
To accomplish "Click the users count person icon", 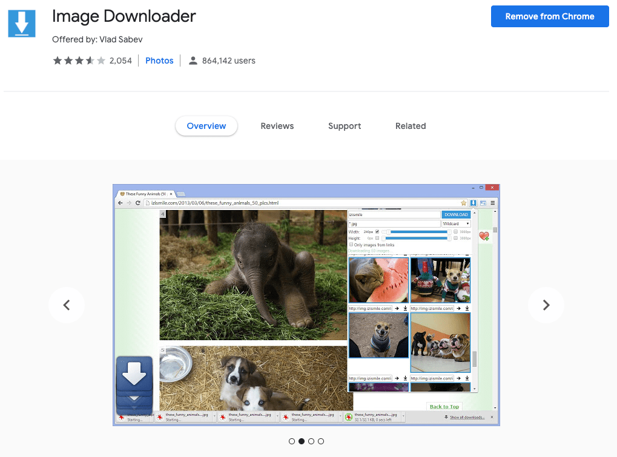I will (193, 61).
